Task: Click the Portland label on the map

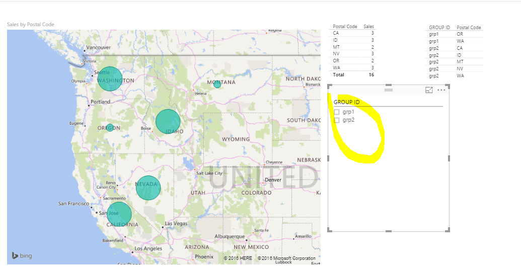Action: (100, 102)
